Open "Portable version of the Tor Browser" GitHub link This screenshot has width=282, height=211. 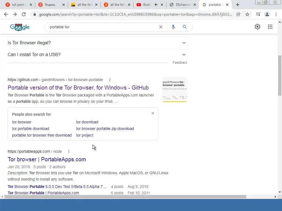pos(78,88)
